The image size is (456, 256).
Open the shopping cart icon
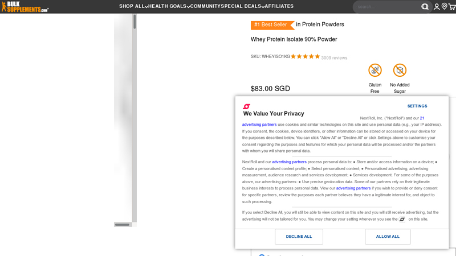(x=452, y=7)
